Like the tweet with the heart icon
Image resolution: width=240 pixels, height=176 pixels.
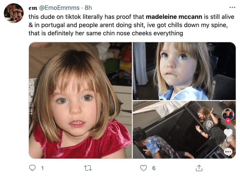point(144,168)
